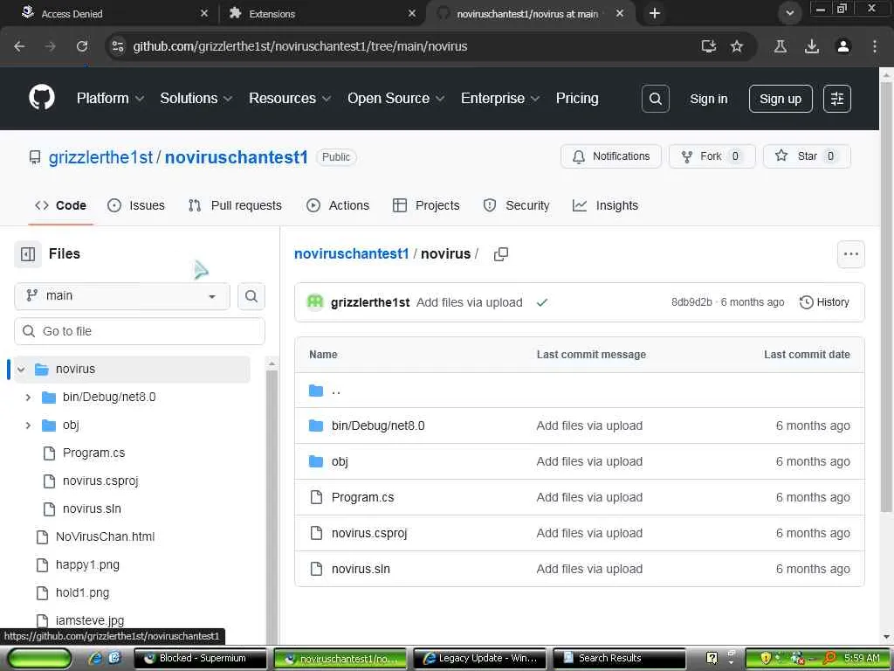Collapse the novirus folder in tree

click(x=21, y=370)
